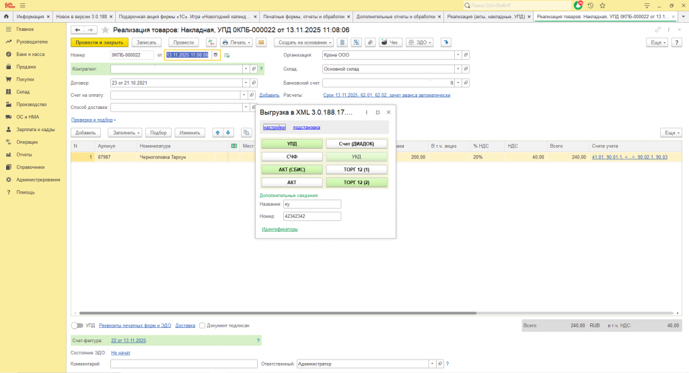The width and height of the screenshot is (689, 373).
Task: Open favorites star in the title bar
Action: point(602,5)
